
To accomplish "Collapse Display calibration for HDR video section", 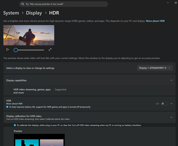I will [x=171, y=117].
